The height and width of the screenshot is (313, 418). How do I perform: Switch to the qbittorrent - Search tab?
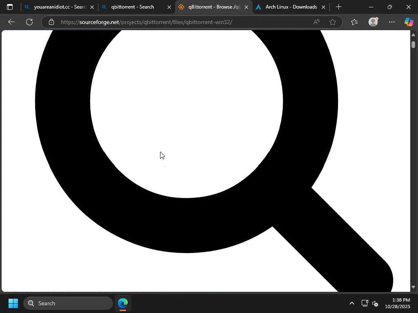[x=133, y=7]
